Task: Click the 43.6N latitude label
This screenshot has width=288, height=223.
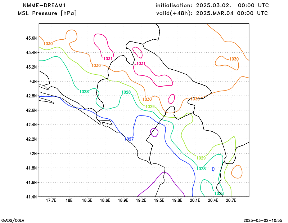Action: click(31, 38)
